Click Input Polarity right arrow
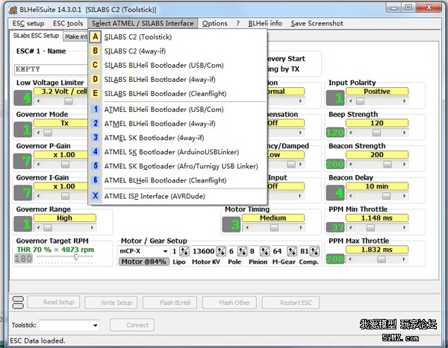448x348 pixels. point(404,101)
